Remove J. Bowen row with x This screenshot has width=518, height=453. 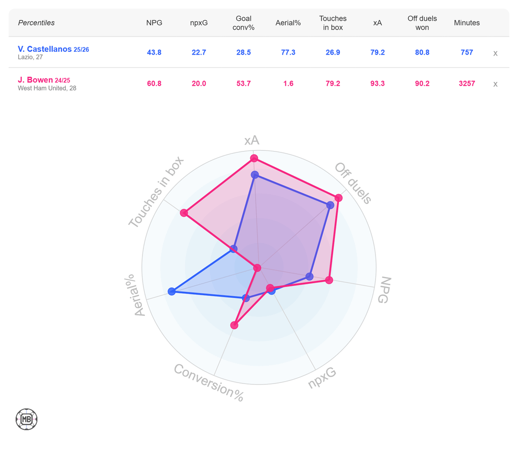(x=495, y=84)
